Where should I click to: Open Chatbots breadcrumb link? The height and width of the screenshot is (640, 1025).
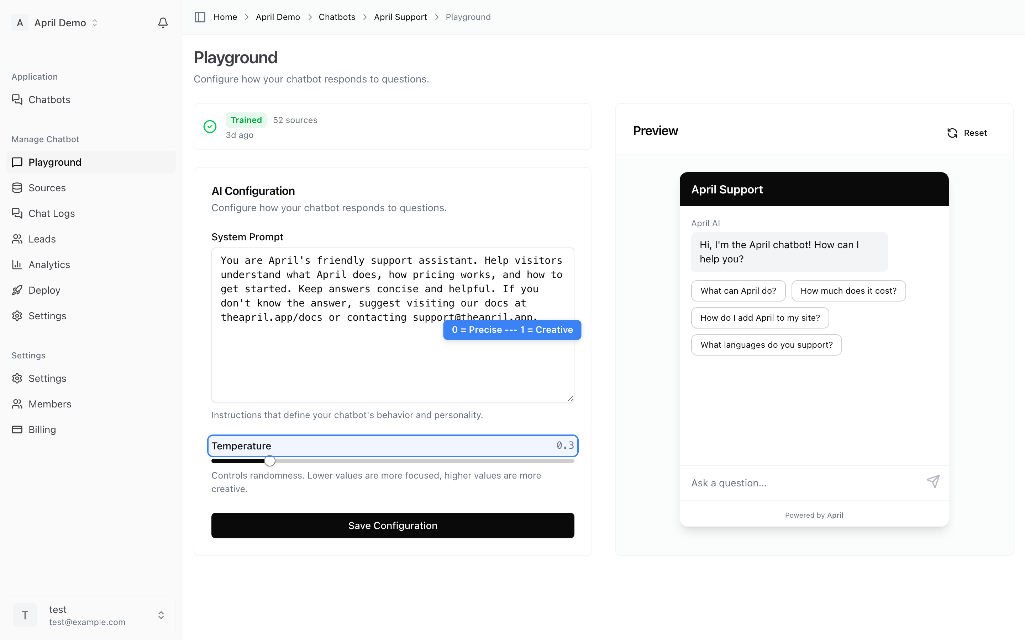(x=337, y=17)
